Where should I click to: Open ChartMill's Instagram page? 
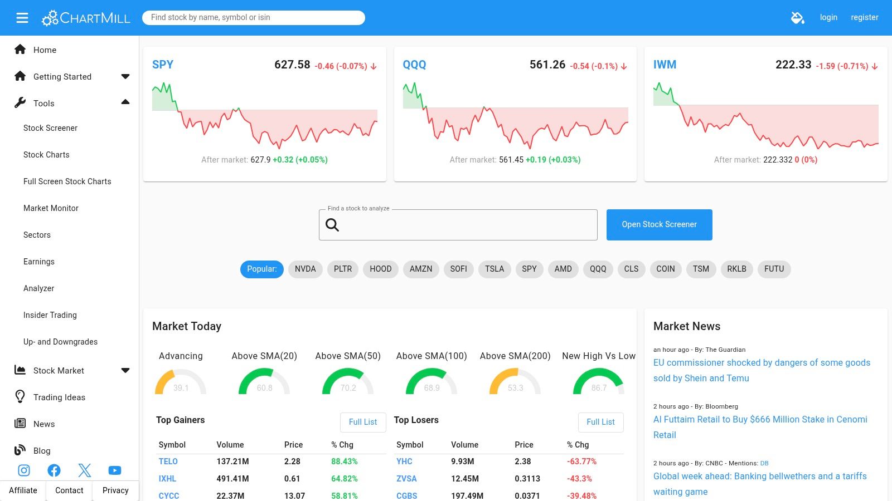[24, 470]
